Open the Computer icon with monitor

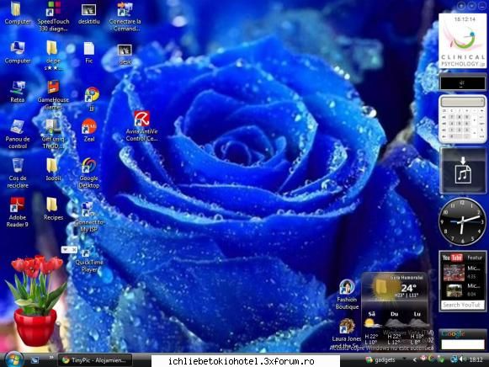click(18, 52)
